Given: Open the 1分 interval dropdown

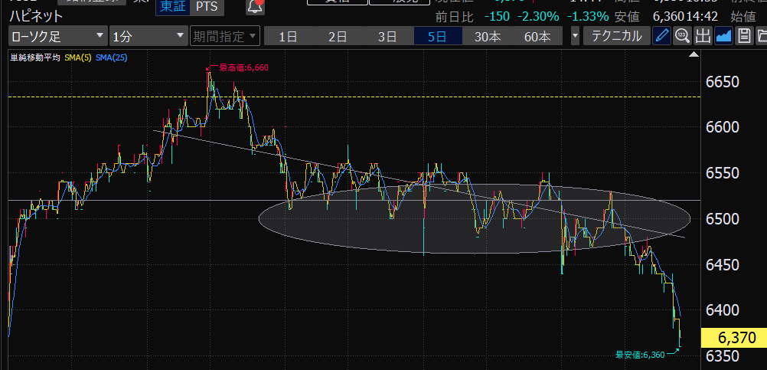Looking at the screenshot, I should [149, 36].
